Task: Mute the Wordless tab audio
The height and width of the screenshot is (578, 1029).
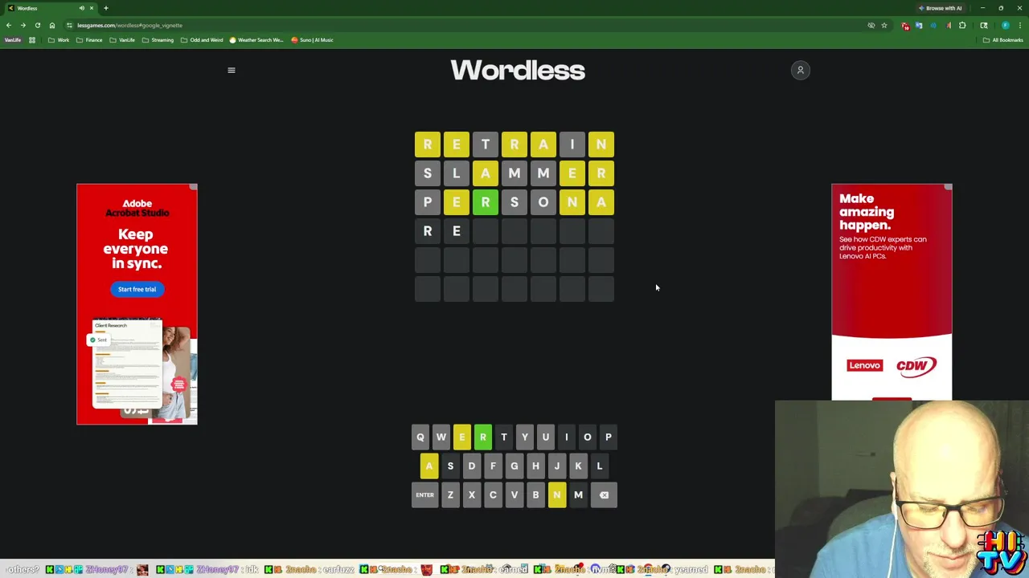Action: pos(81,8)
